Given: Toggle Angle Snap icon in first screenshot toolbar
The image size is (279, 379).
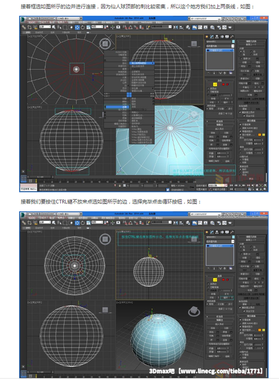Looking at the screenshot, I should 130,27.
